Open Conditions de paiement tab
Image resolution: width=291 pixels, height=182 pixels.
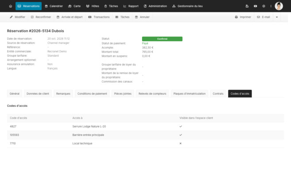(x=92, y=94)
